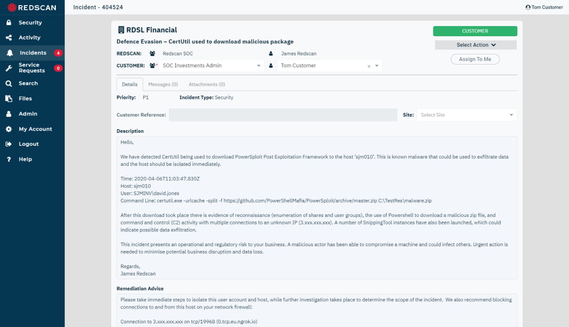This screenshot has height=327, width=569.
Task: Click the Incidents bell icon
Action: click(9, 53)
